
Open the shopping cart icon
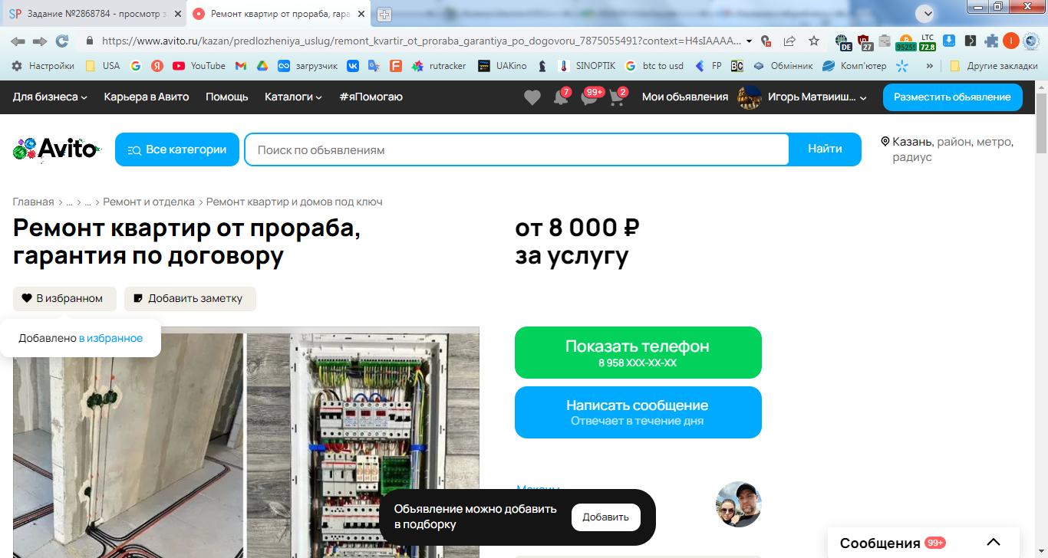pos(617,97)
